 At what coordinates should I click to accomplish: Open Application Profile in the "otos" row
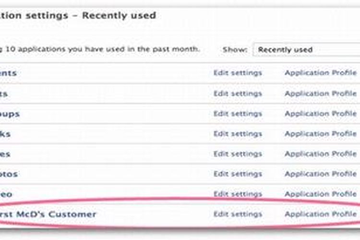[x=321, y=174]
